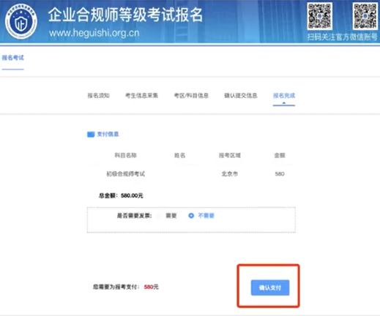The height and width of the screenshot is (316, 380).
Task: Select the 不需要 invoice radio button
Action: pyautogui.click(x=191, y=216)
